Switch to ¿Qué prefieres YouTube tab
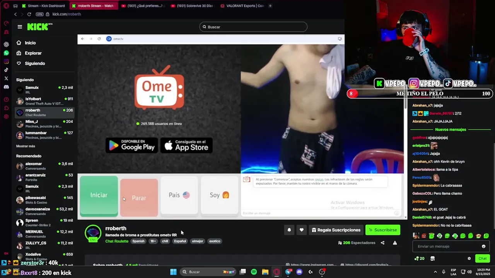 click(142, 6)
